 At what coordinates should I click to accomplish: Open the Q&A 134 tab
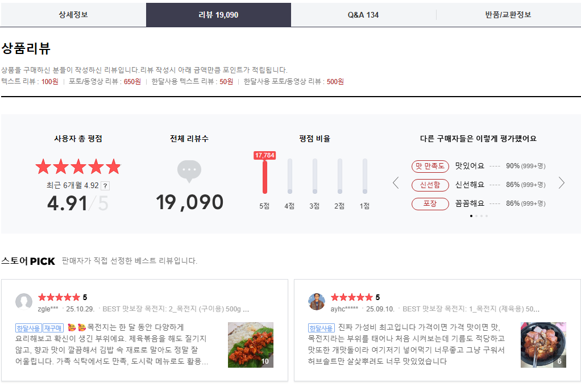[x=363, y=15]
